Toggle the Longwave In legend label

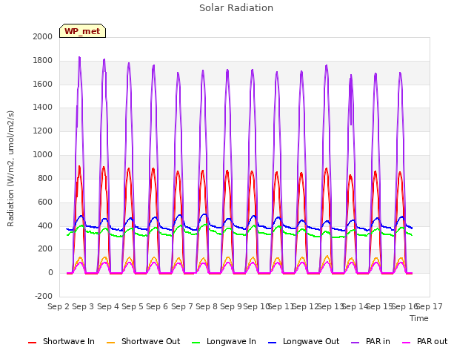(x=231, y=341)
